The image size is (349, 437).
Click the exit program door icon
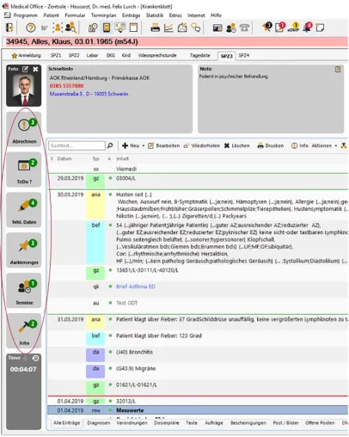[x=9, y=28]
